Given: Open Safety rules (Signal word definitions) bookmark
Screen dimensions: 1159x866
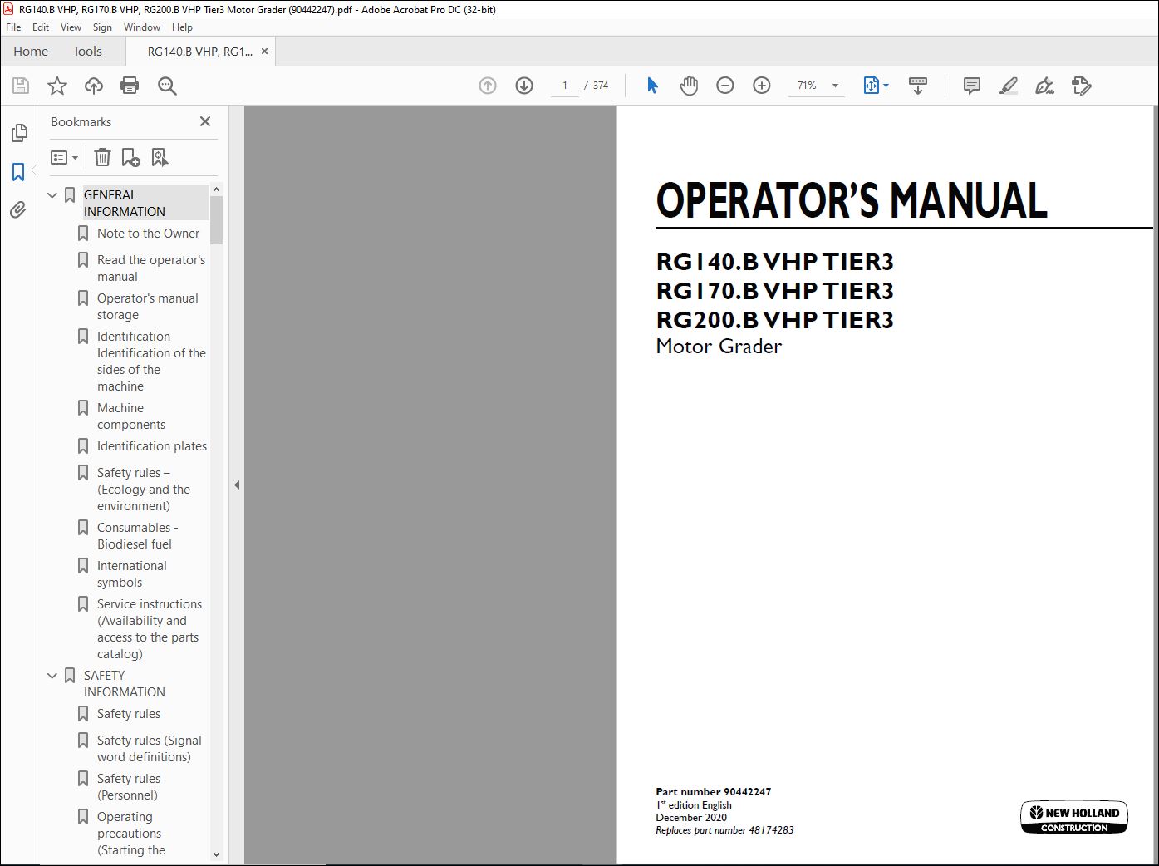Looking at the screenshot, I should click(x=150, y=749).
